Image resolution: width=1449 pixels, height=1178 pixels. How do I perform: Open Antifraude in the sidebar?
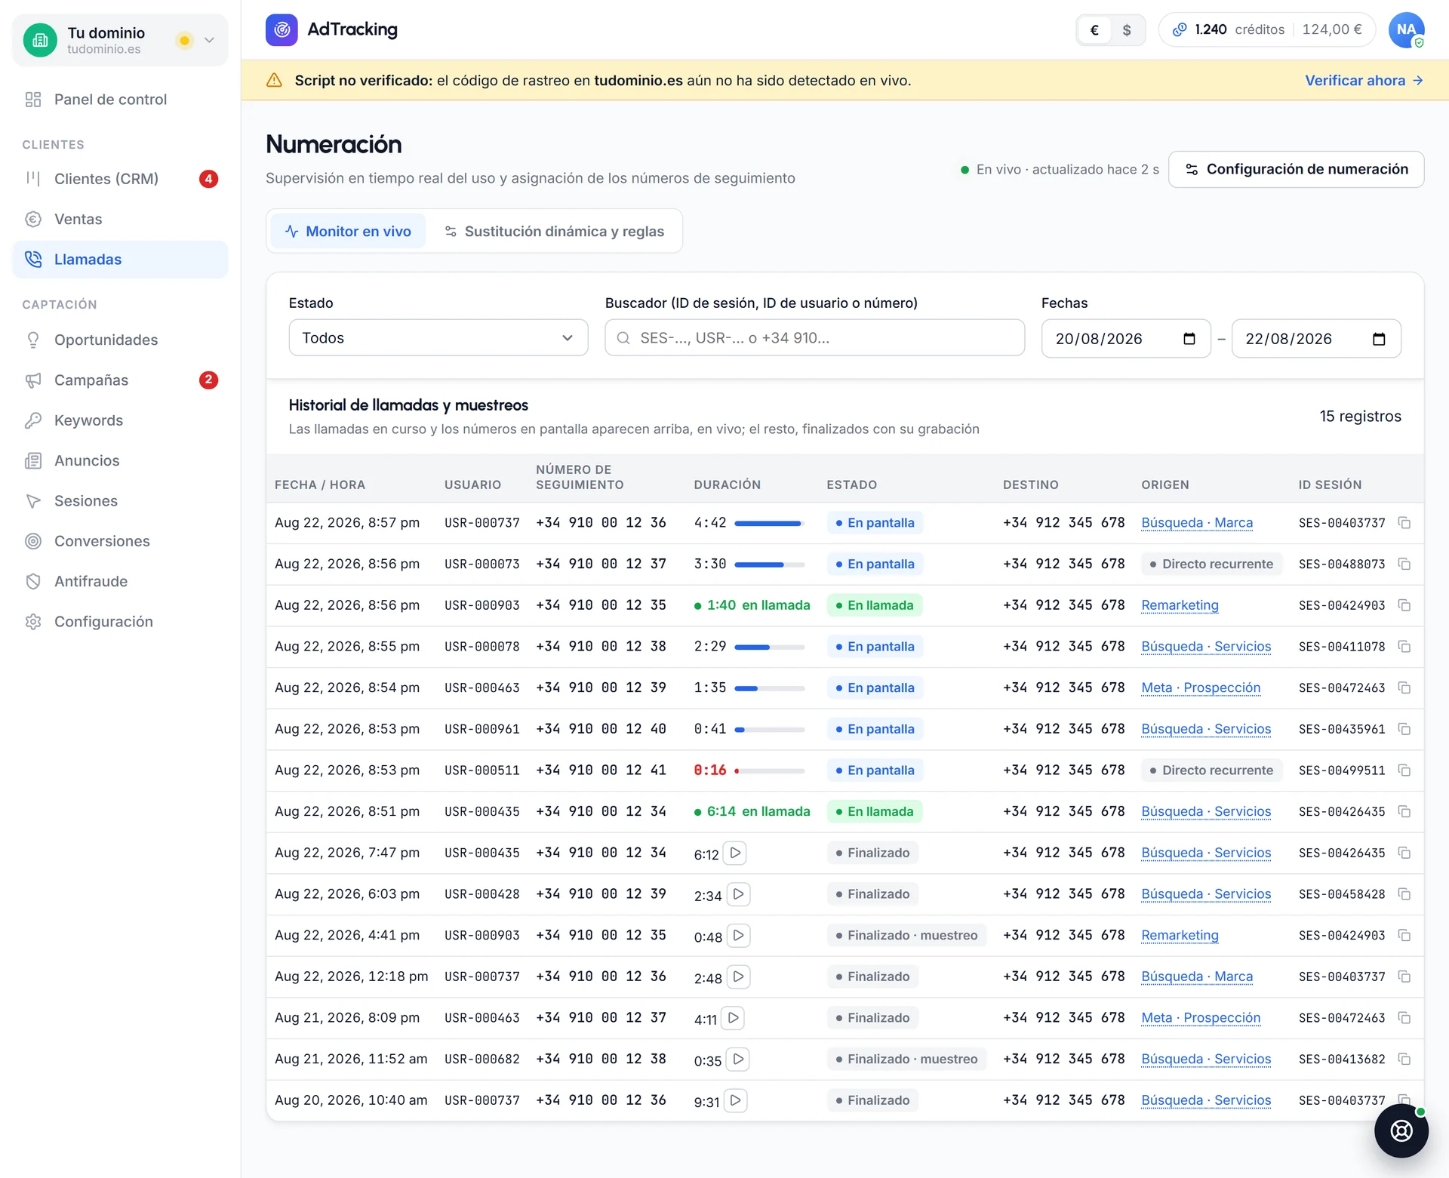120,581
